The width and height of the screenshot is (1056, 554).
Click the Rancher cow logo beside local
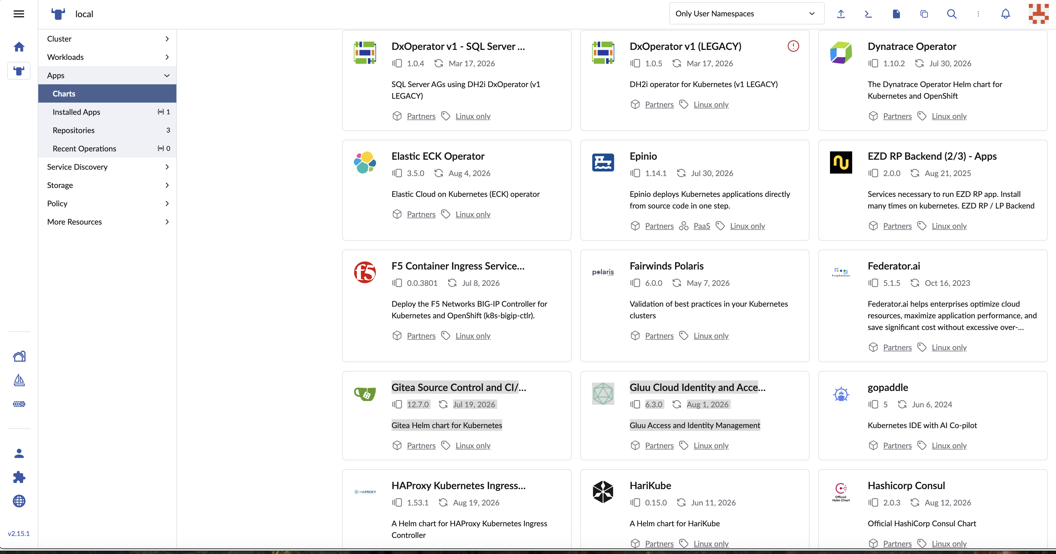pyautogui.click(x=58, y=14)
